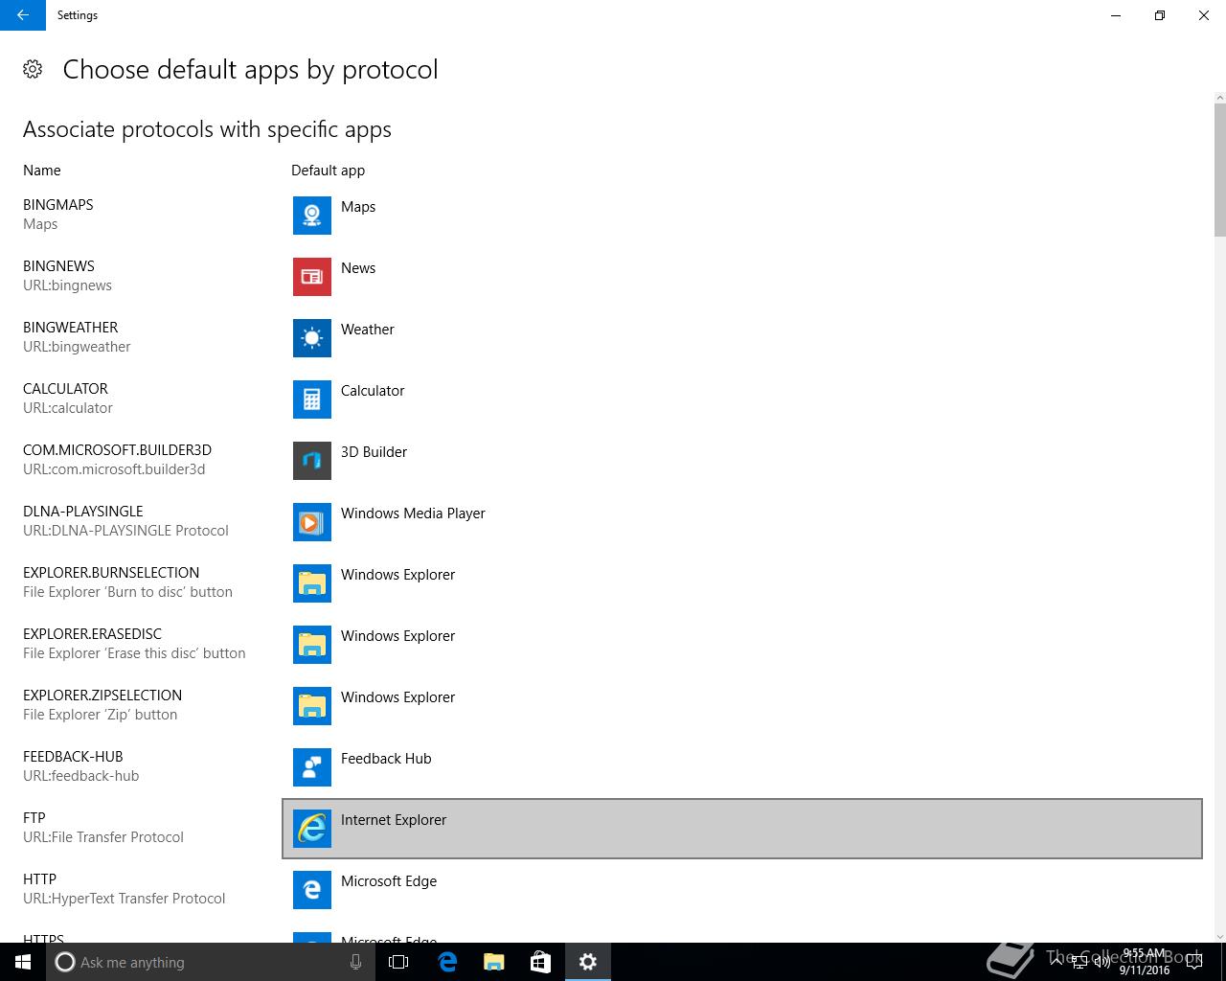Click the Maps app icon for BINGMAPS
Viewport: 1226px width, 981px height.
(x=312, y=216)
